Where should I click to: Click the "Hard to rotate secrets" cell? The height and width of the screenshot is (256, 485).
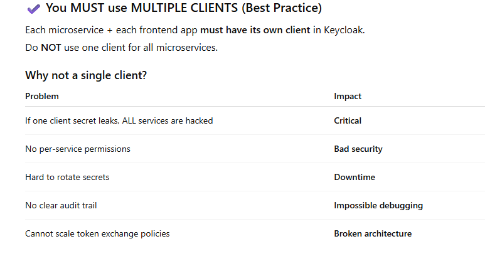tap(67, 177)
